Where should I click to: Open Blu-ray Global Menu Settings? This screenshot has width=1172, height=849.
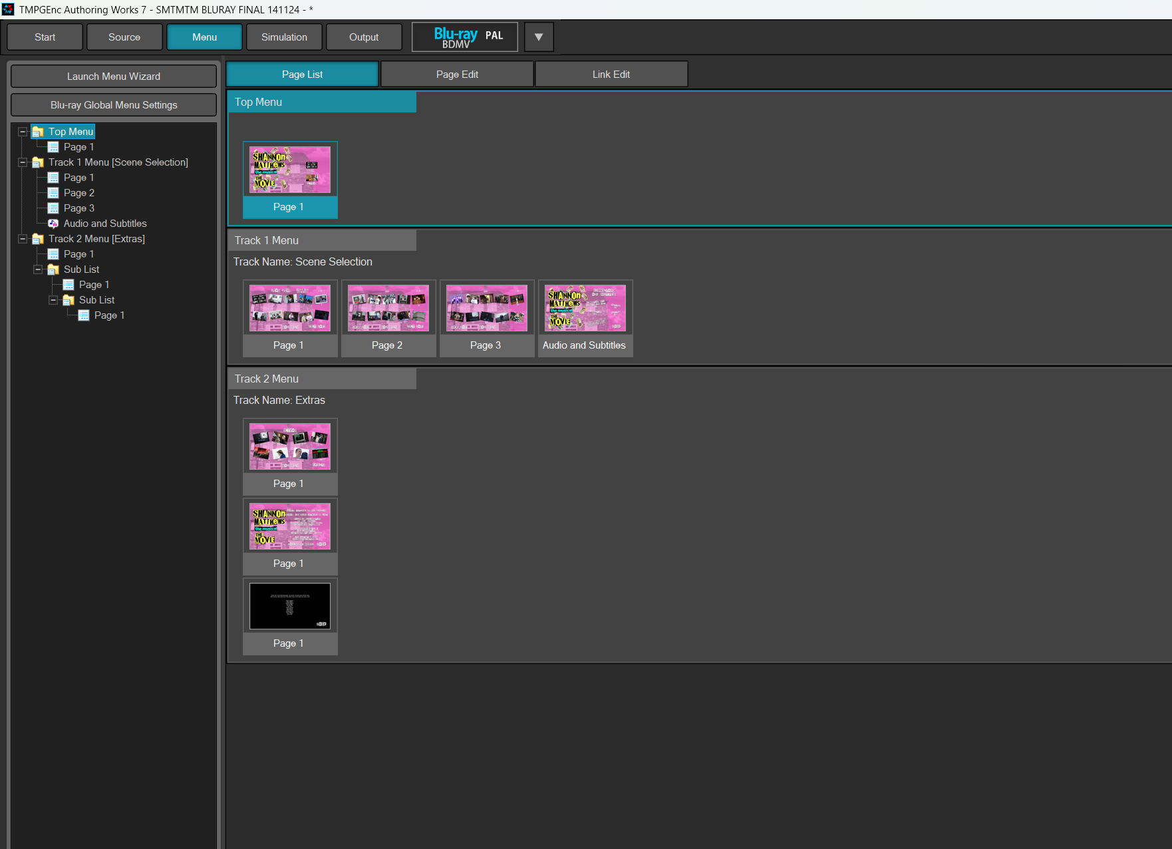click(114, 105)
